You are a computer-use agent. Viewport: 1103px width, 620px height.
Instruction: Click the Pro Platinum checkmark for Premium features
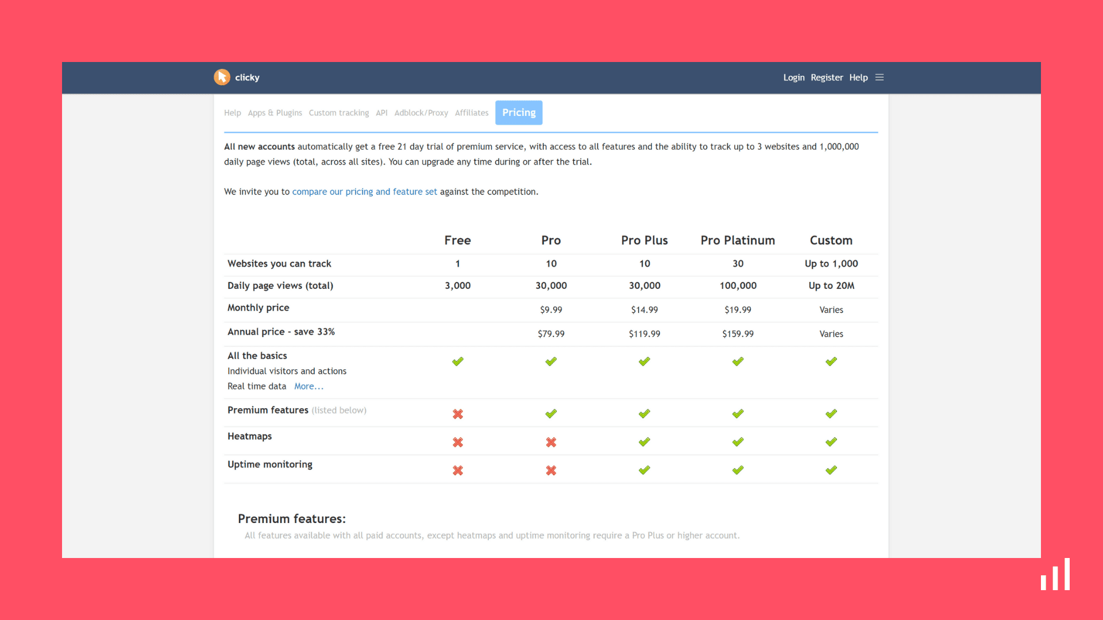click(x=738, y=414)
